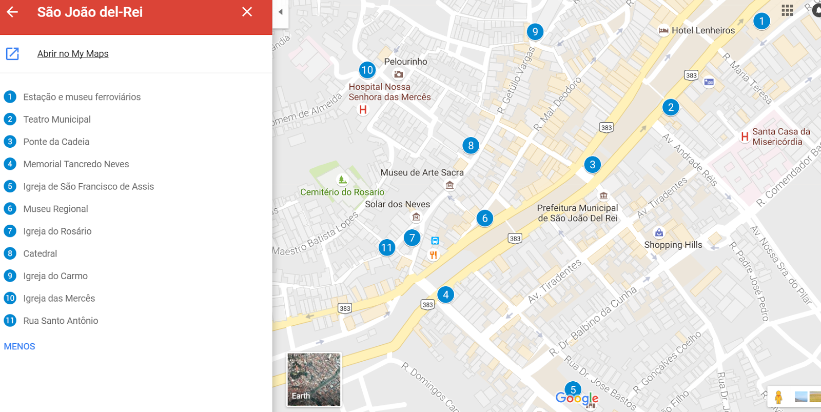Click map marker number 7
The image size is (821, 412).
(x=412, y=238)
